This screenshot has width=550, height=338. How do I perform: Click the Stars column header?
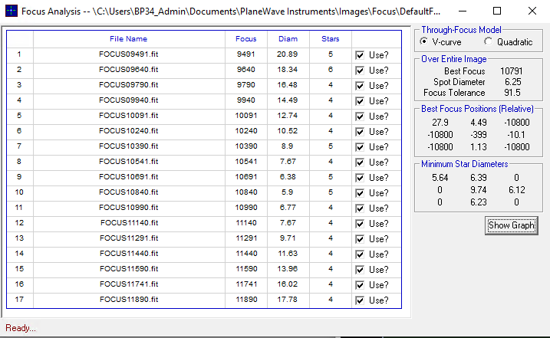(x=331, y=39)
